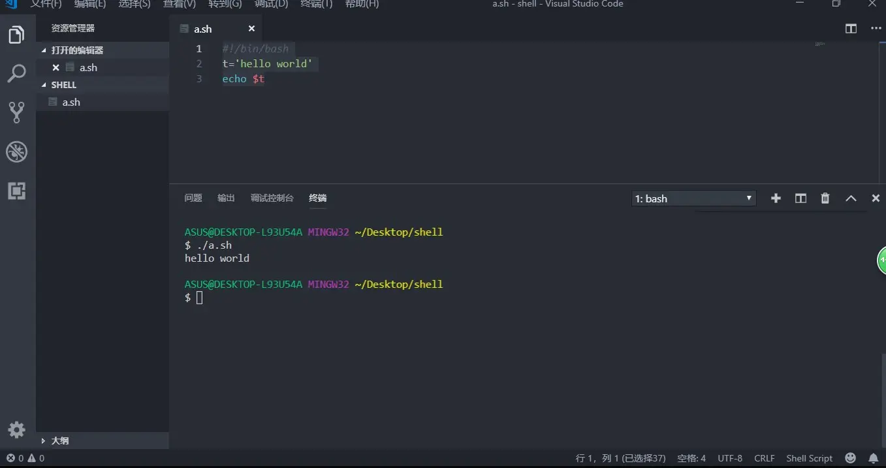Switch to the 问题 panel tab
This screenshot has height=468, width=886.
point(193,198)
